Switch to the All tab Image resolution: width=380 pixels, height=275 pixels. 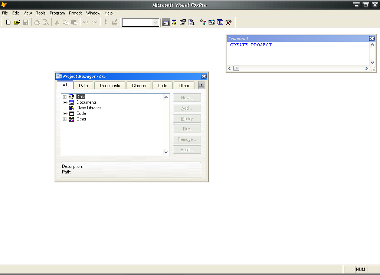coord(65,85)
